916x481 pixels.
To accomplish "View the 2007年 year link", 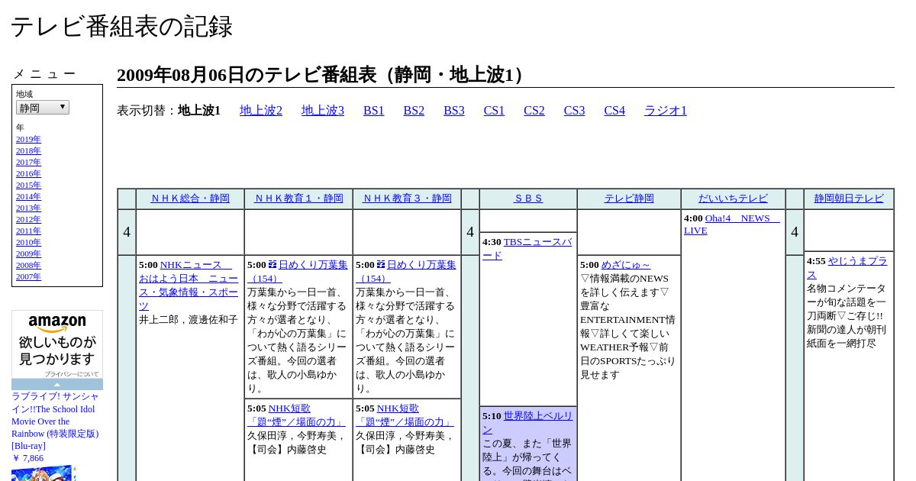I will (28, 276).
